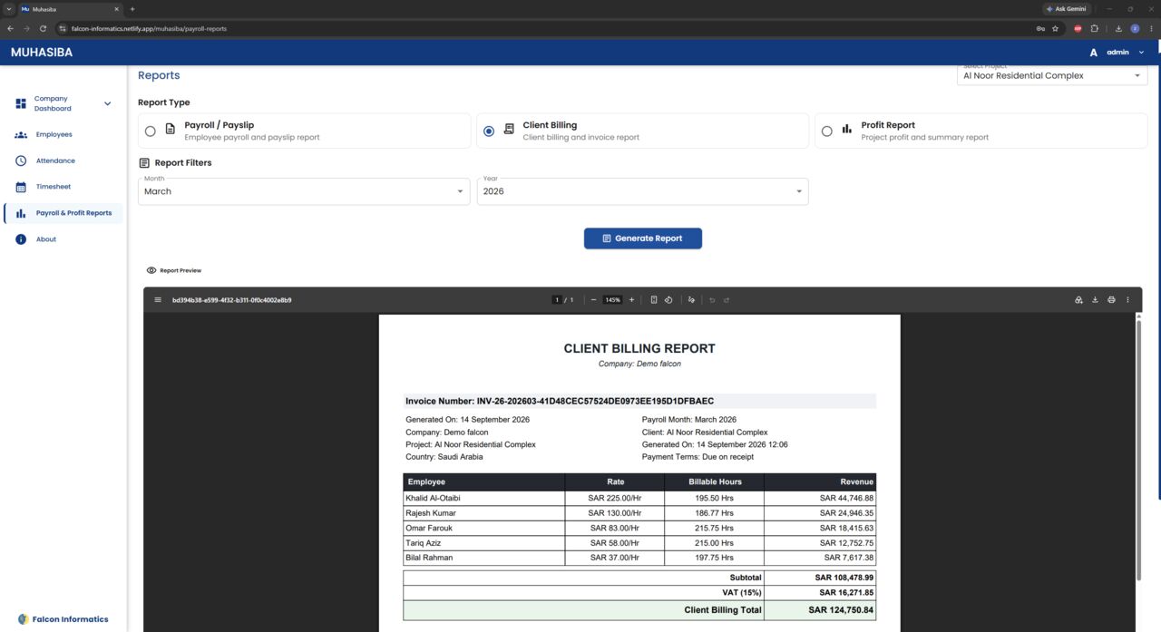Open PDF viewer more actions menu
Screen dimensions: 1161x632
click(1128, 300)
